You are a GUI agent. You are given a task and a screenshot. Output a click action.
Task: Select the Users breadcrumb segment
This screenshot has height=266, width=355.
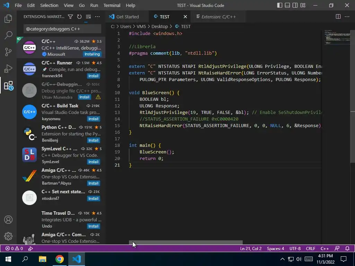tap(125, 26)
